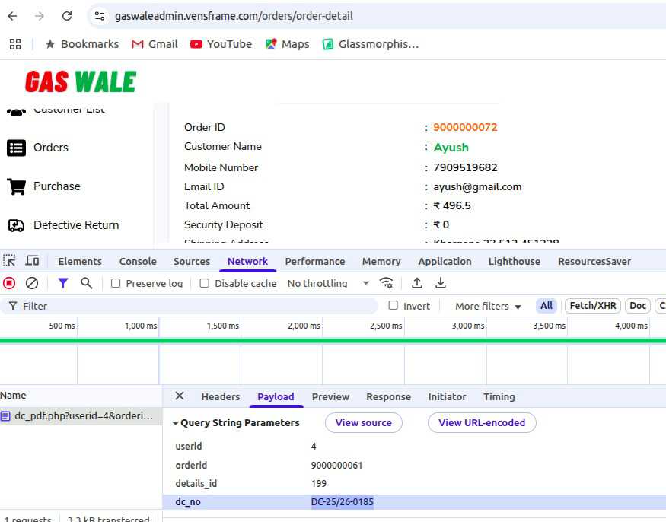Open the No throttling dropdown
Image resolution: width=666 pixels, height=522 pixels.
pyautogui.click(x=328, y=283)
